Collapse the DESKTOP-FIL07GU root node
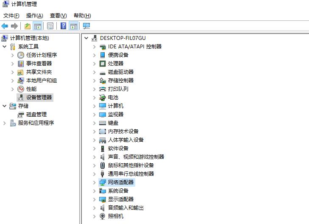This screenshot has height=224, width=309. click(86, 38)
